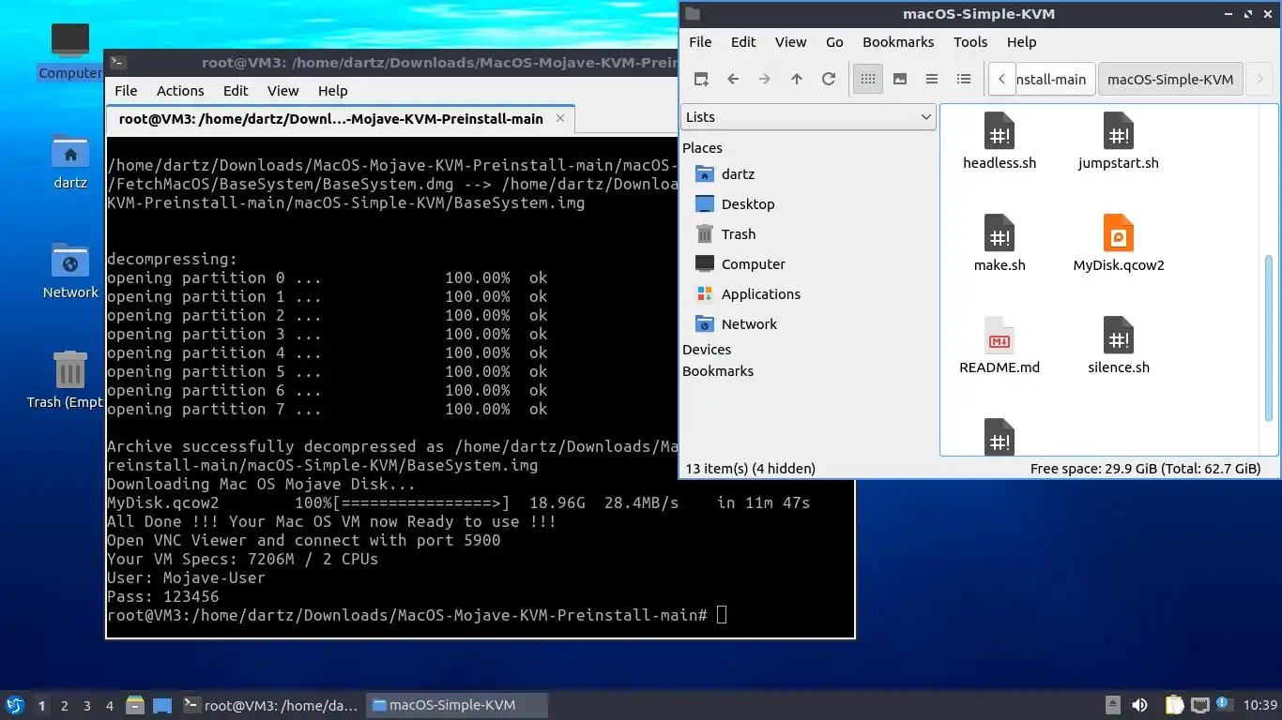Open network connection tray icon
Viewport: 1282px width, 720px height.
pos(1200,705)
